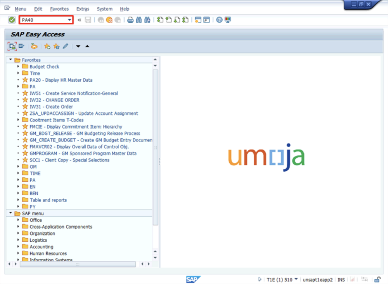Click the green Enter (continue) checkmark icon
Screen dimensions: 388x284
click(x=12, y=20)
